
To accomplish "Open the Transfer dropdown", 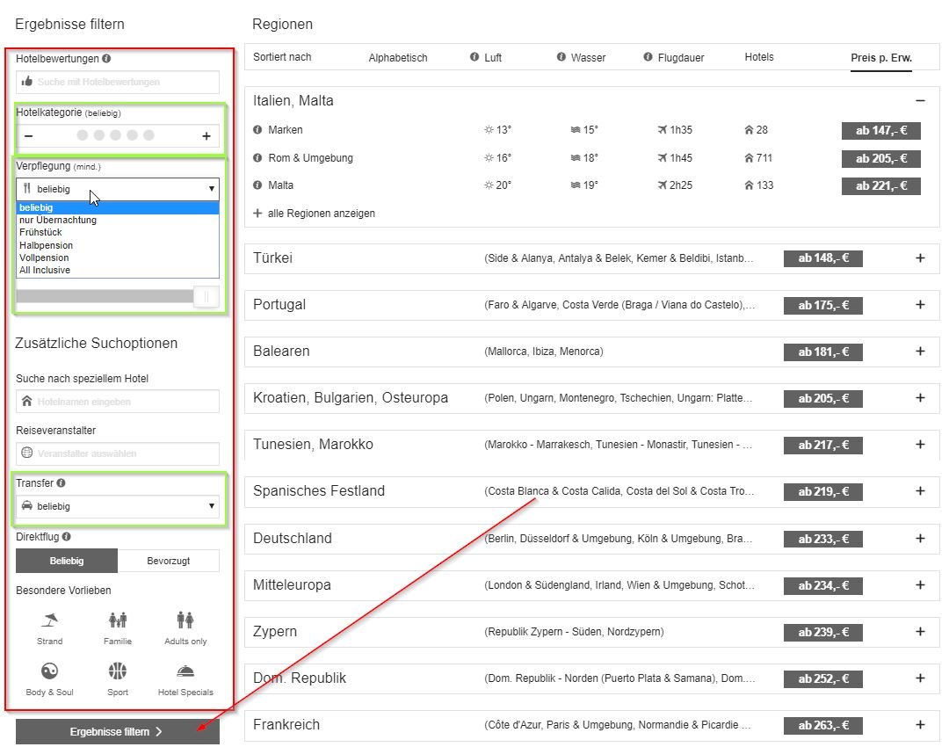I will coord(118,506).
